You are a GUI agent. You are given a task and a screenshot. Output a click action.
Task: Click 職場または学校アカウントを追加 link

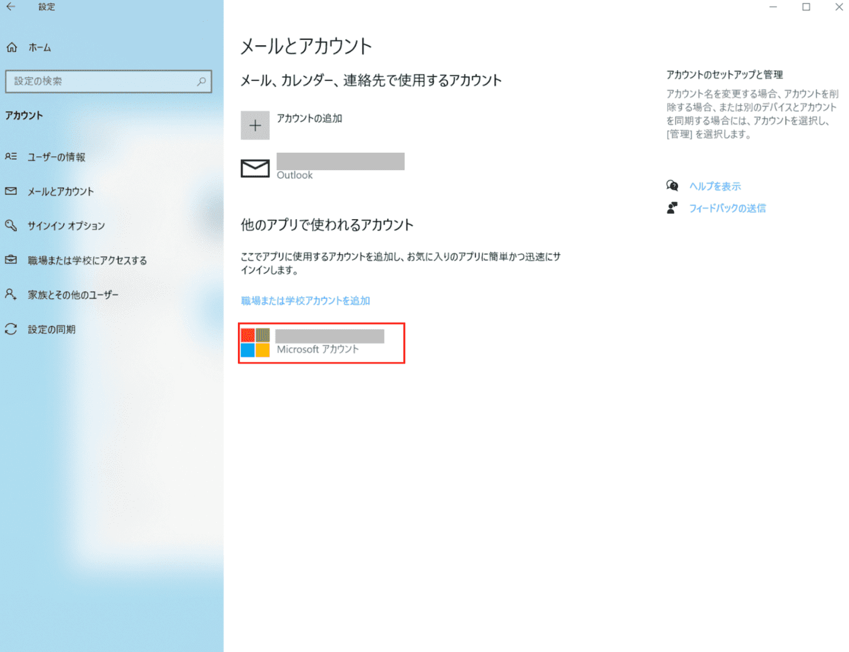[x=306, y=301]
